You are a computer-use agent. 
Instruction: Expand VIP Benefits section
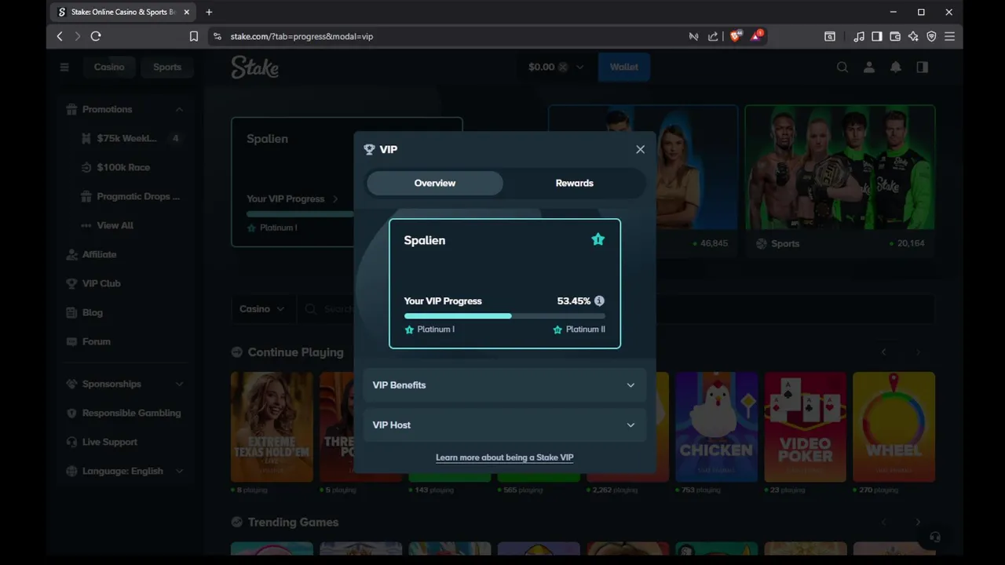tap(504, 385)
